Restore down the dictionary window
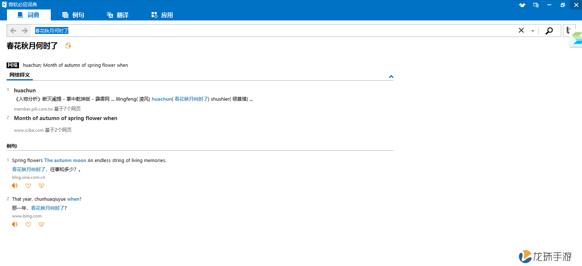The height and width of the screenshot is (266, 582). pyautogui.click(x=563, y=5)
